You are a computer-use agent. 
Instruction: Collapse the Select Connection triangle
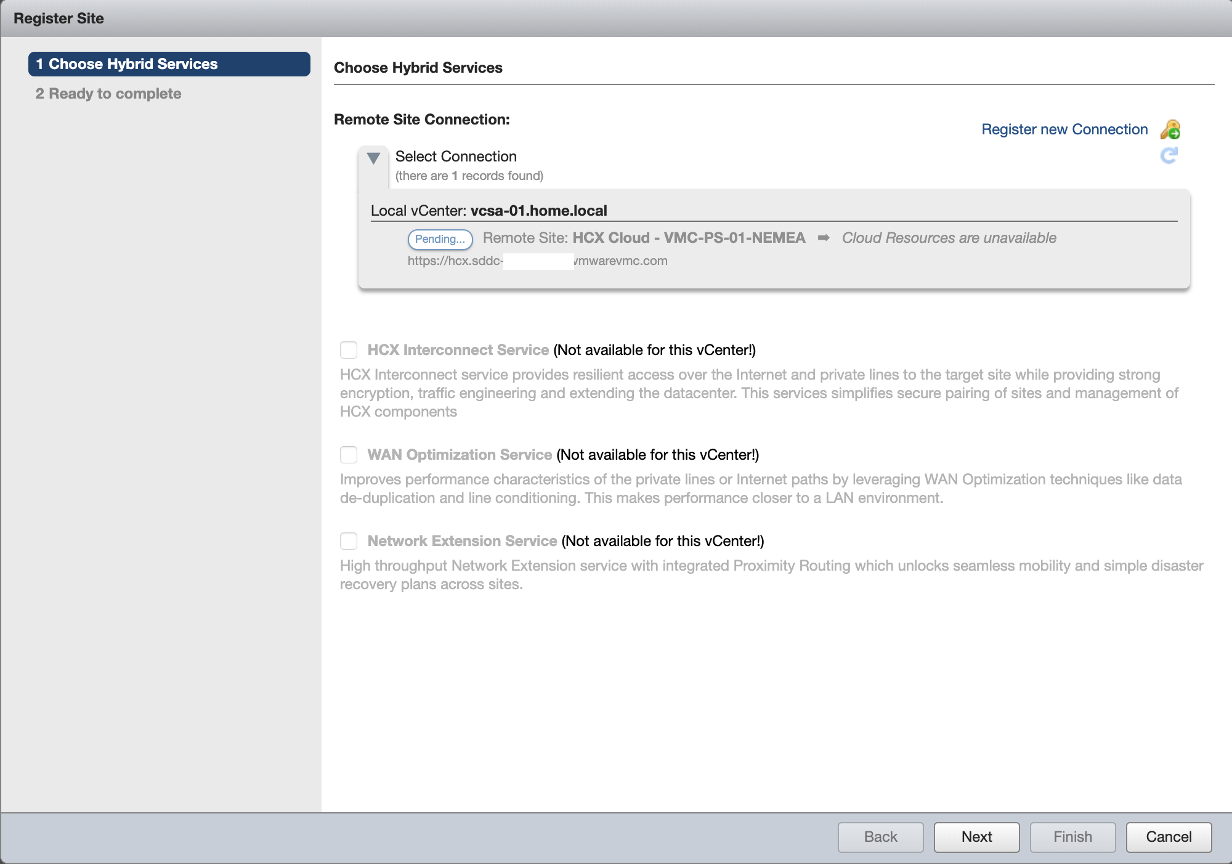point(373,158)
